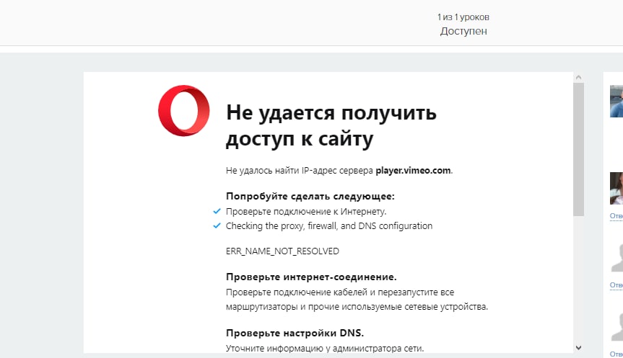Click "Checking the proxy, firewall, and DNS configuration"
Image resolution: width=623 pixels, height=358 pixels.
(x=329, y=226)
